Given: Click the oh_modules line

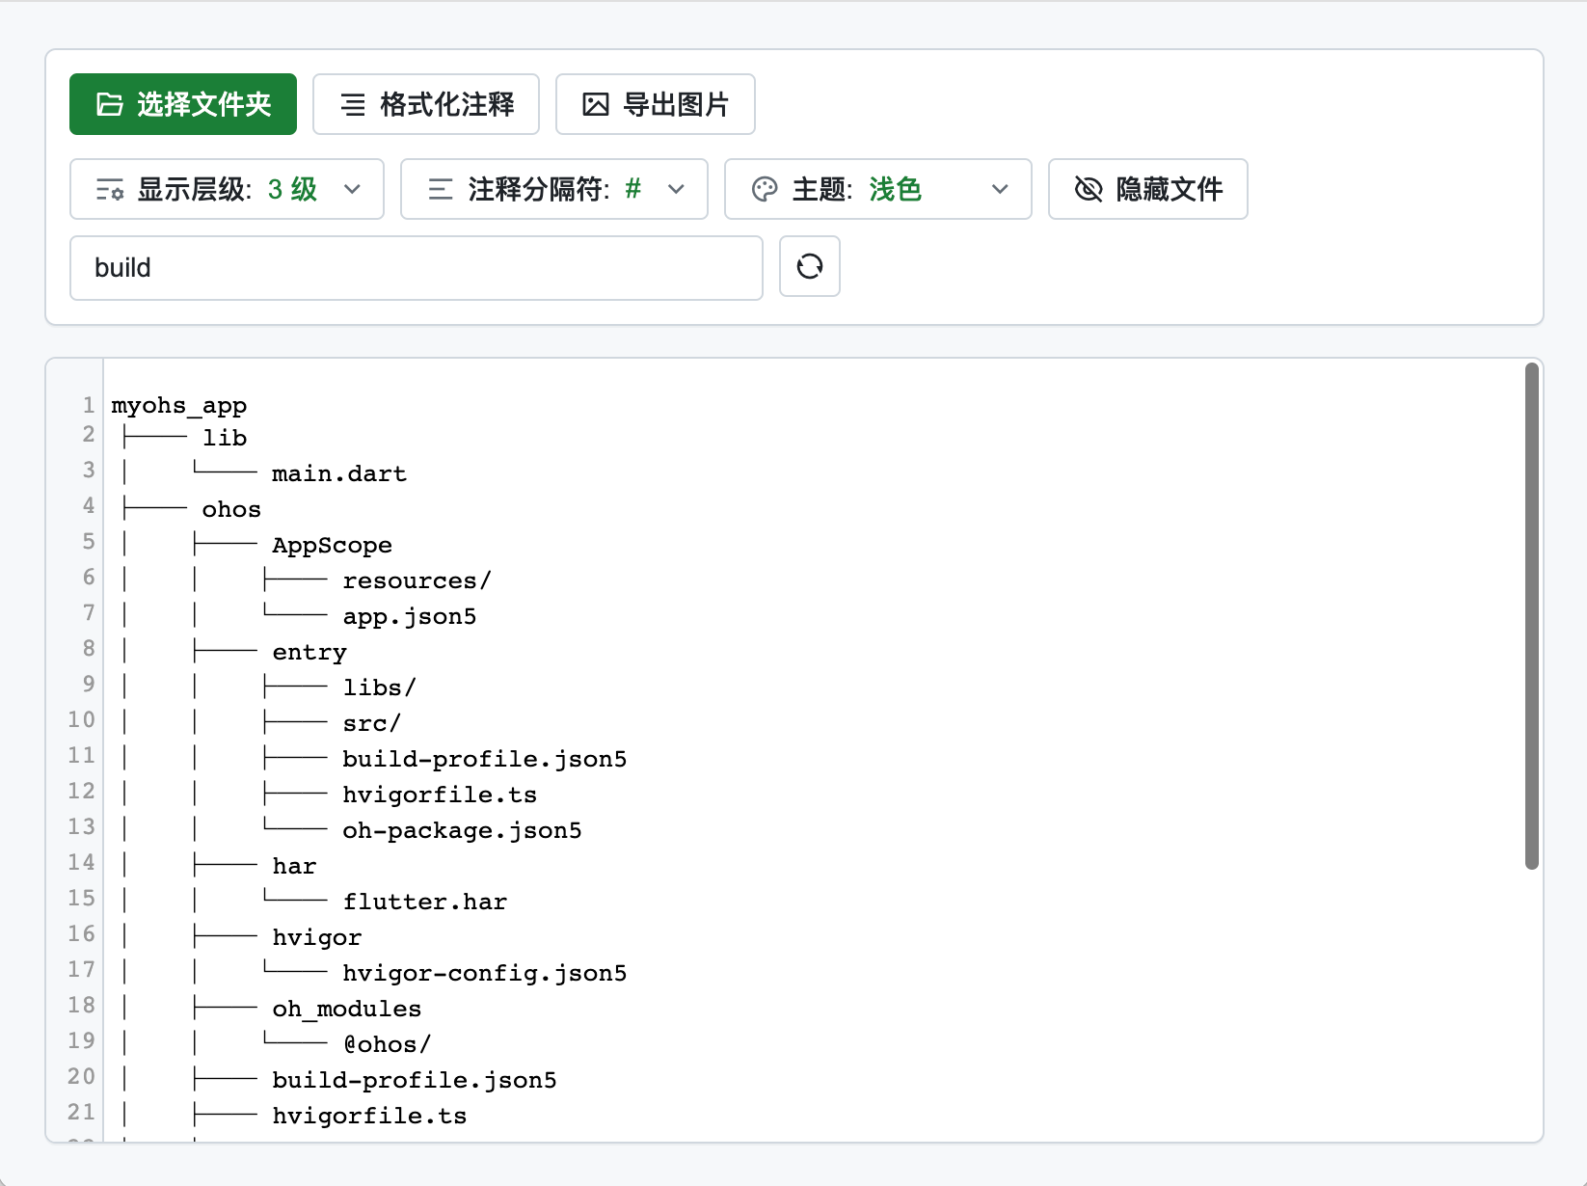Looking at the screenshot, I should click(x=347, y=1010).
